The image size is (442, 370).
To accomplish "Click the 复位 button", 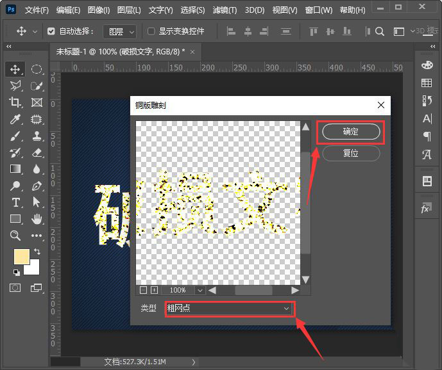I will click(351, 154).
